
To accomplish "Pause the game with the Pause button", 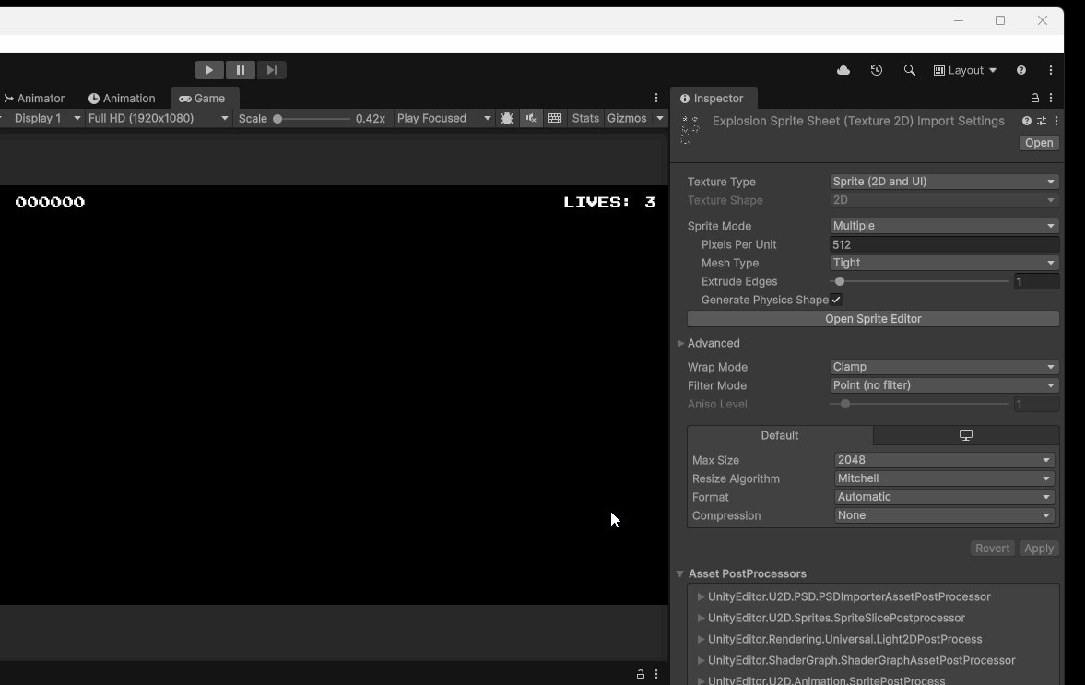I will [240, 70].
